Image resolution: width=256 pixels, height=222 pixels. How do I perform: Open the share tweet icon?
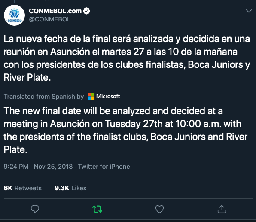point(222,209)
